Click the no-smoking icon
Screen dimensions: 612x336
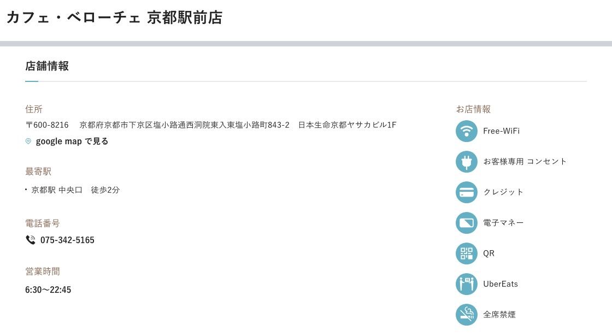click(x=467, y=315)
